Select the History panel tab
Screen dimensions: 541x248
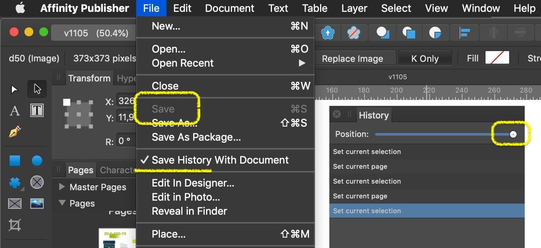(x=374, y=115)
